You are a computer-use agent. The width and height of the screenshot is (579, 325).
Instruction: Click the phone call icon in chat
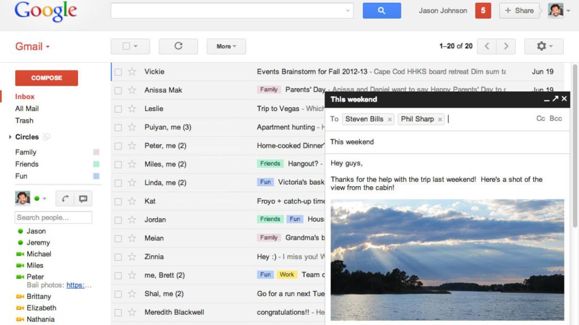pyautogui.click(x=66, y=199)
